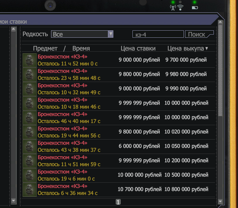This screenshot has height=208, width=238.
Task: Select item icon of 9 990 000 buyout listing
Action: coord(29,89)
